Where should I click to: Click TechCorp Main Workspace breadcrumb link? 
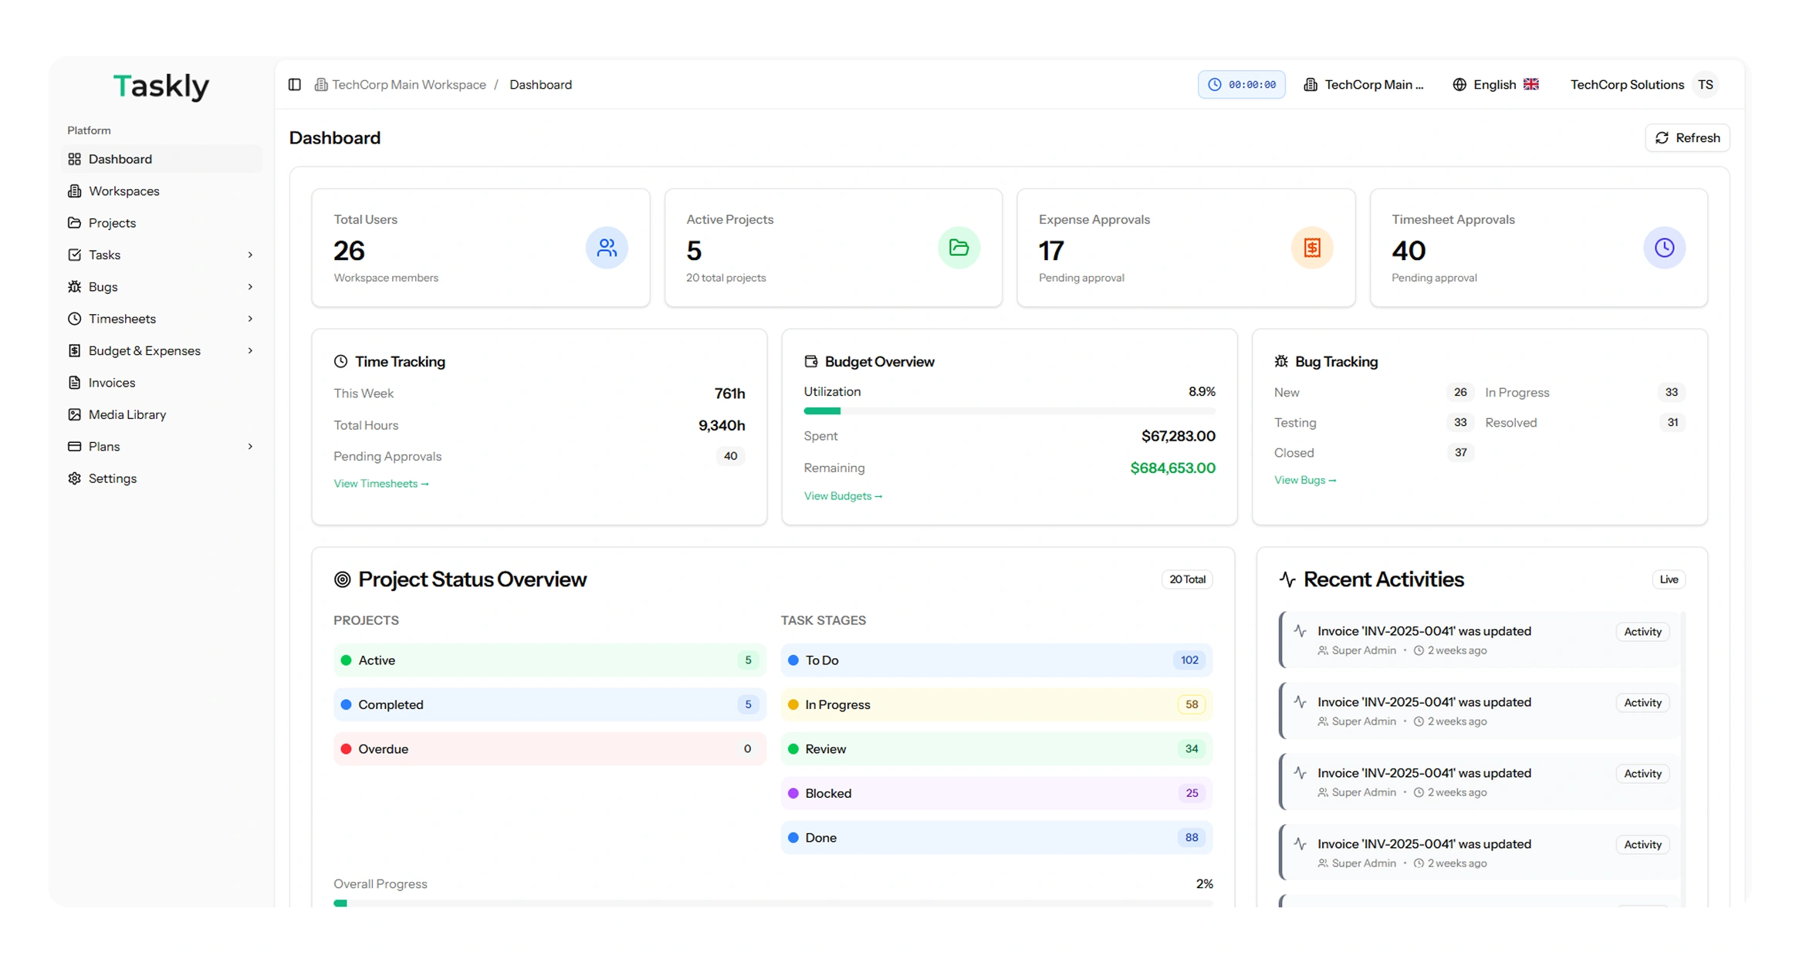tap(408, 84)
